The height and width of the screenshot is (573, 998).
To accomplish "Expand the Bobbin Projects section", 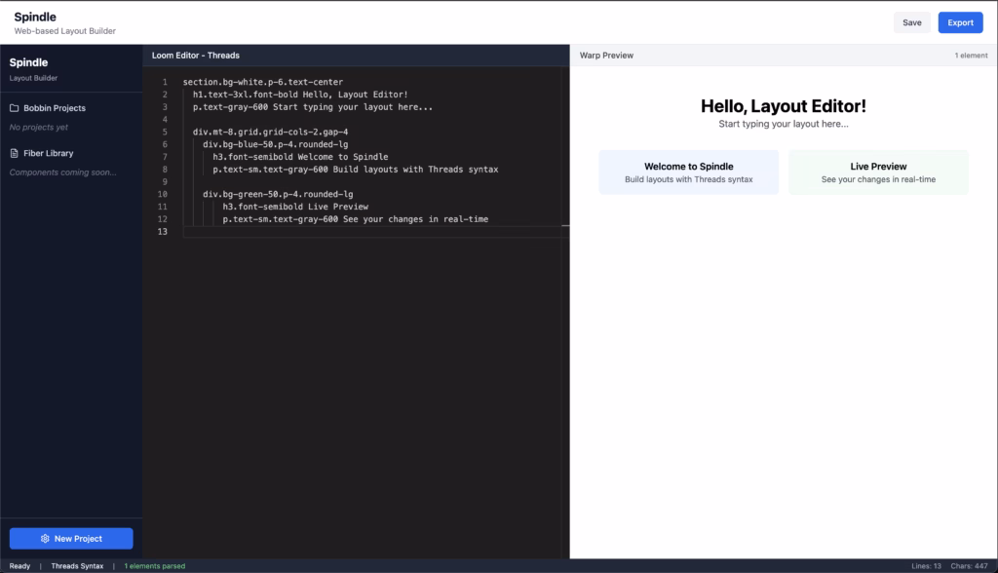I will [x=55, y=108].
